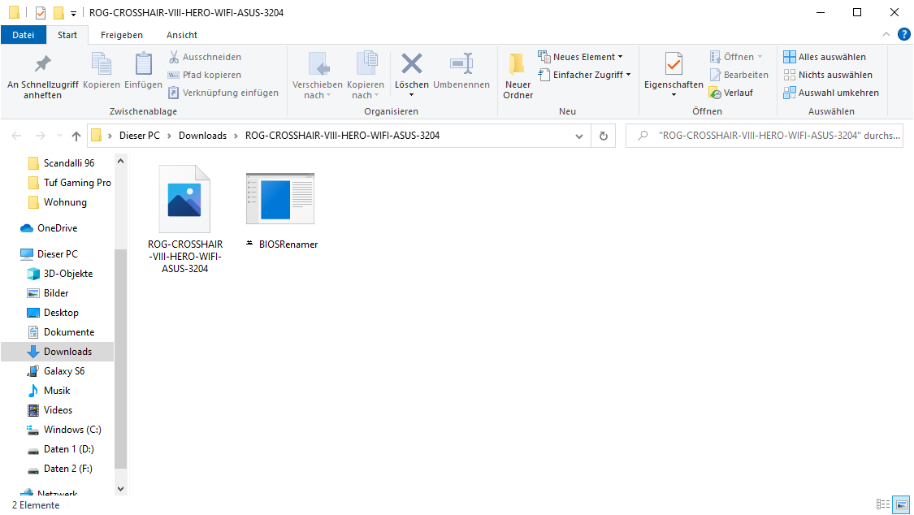Screen dimensions: 914x515
Task: Select the BIOSRenamer file
Action: click(280, 210)
